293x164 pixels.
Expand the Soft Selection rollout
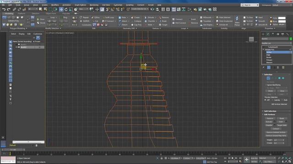[x=270, y=111]
